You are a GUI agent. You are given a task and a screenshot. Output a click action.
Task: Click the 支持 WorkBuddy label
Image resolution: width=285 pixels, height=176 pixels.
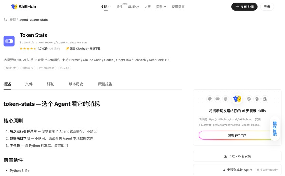pyautogui.click(x=267, y=170)
